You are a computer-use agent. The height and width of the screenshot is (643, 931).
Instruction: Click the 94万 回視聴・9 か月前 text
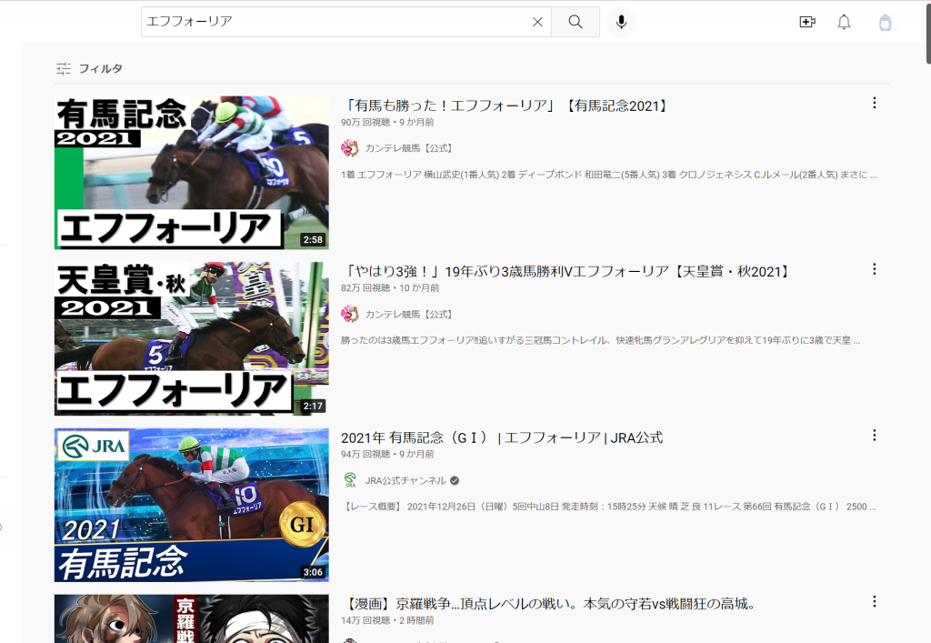(387, 454)
